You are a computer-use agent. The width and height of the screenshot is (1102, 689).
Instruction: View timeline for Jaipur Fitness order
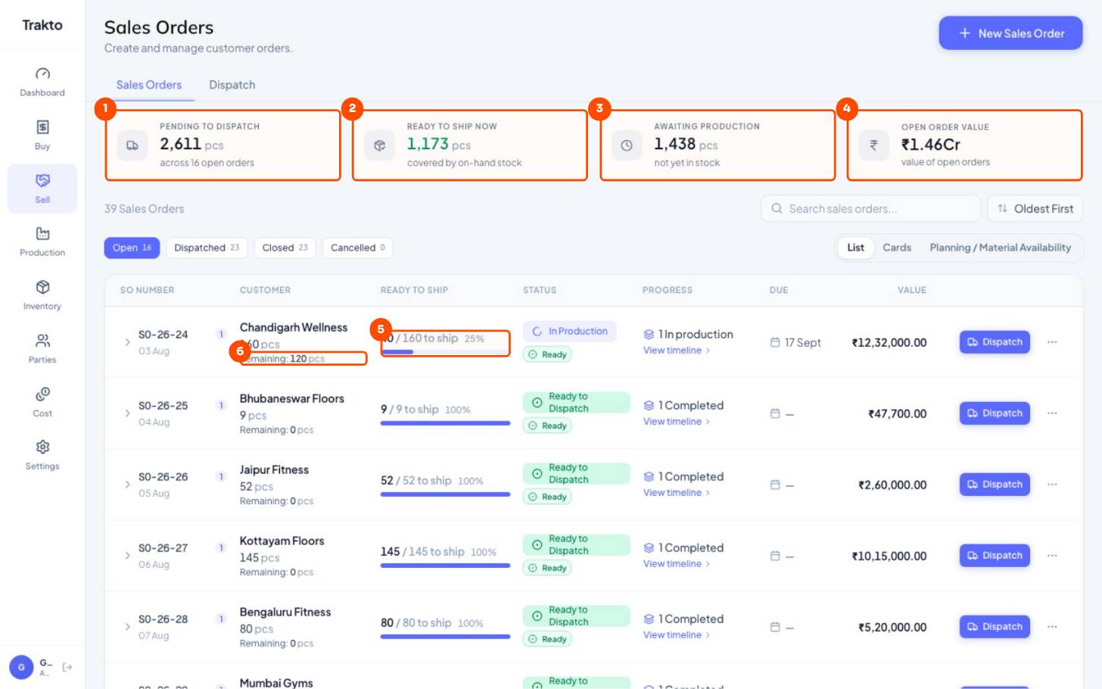click(x=677, y=493)
